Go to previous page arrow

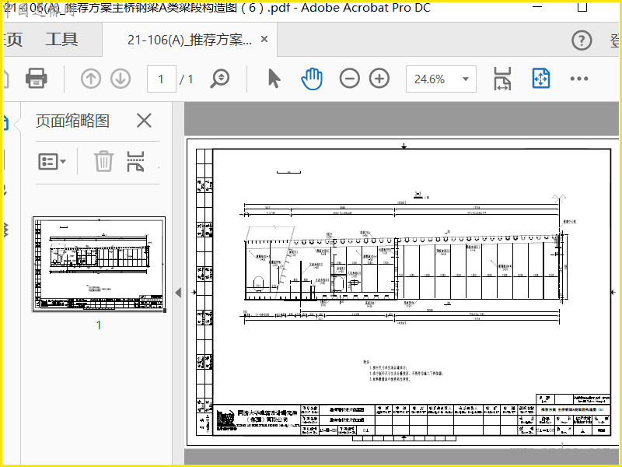tap(91, 79)
